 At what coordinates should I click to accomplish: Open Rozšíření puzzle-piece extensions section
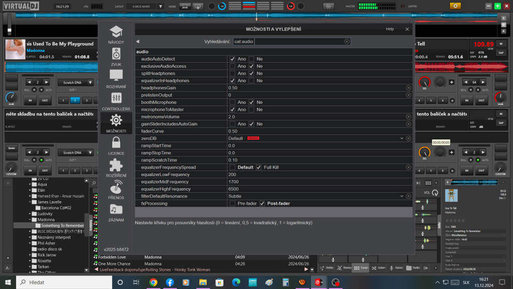[x=116, y=168]
